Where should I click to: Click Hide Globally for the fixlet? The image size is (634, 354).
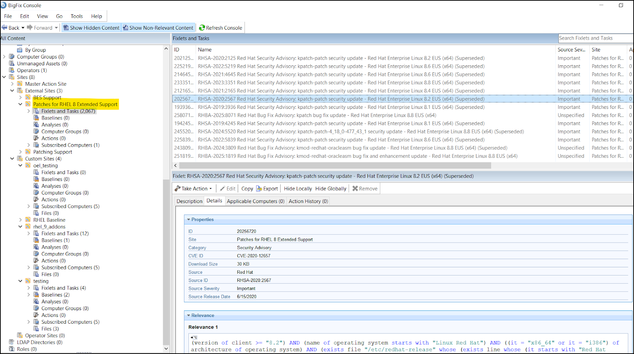click(330, 188)
